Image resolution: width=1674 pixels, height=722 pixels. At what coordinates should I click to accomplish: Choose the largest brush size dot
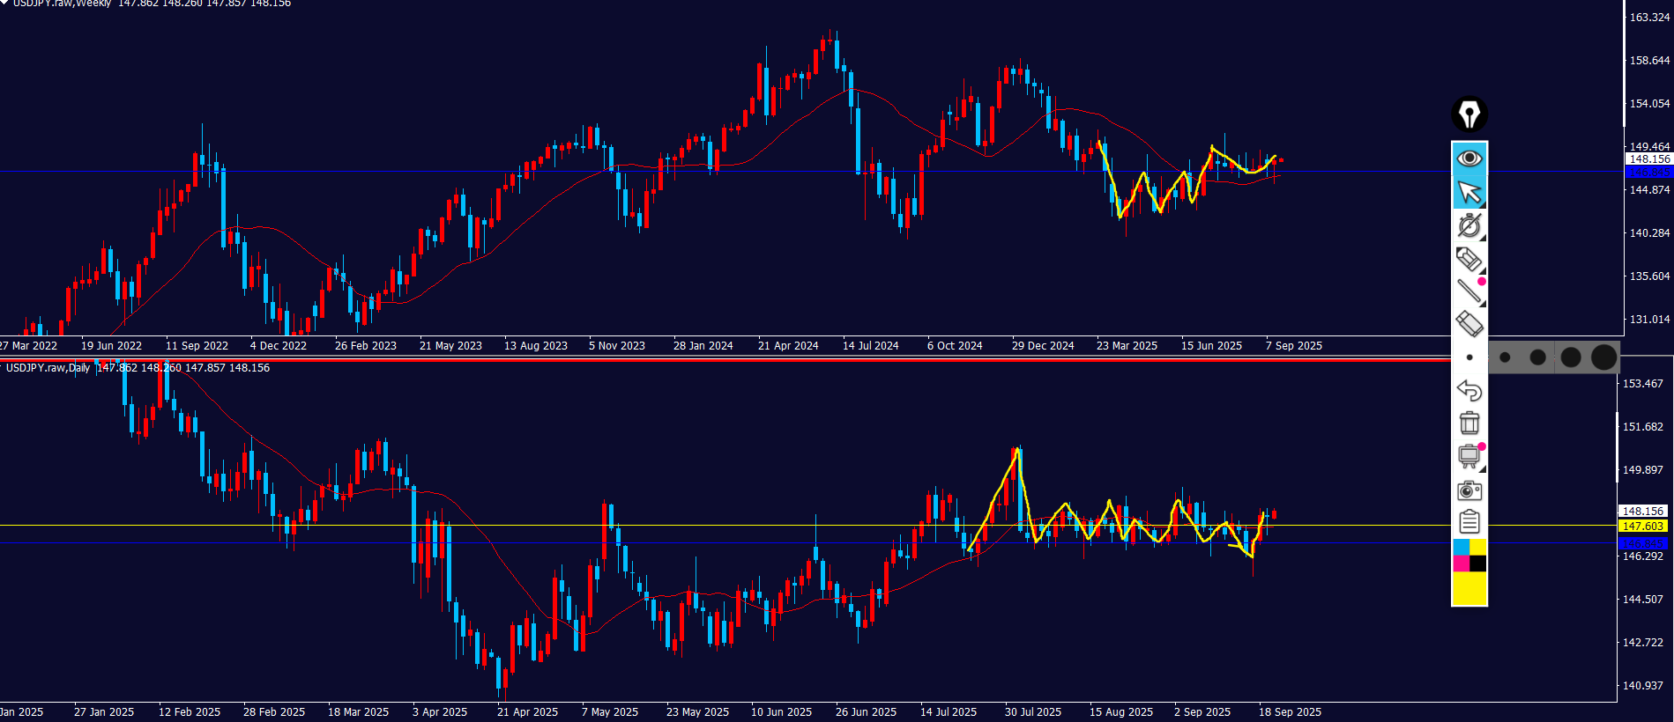click(1604, 357)
